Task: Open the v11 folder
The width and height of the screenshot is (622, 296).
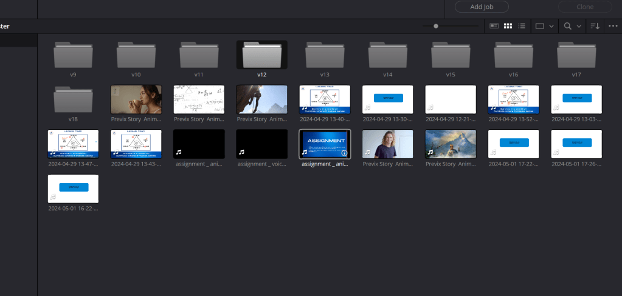Action: click(x=199, y=55)
